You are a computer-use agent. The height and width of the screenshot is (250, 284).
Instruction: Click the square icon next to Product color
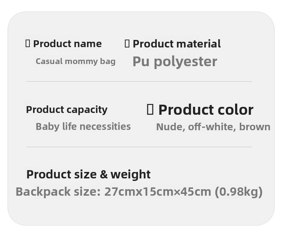[x=150, y=109]
